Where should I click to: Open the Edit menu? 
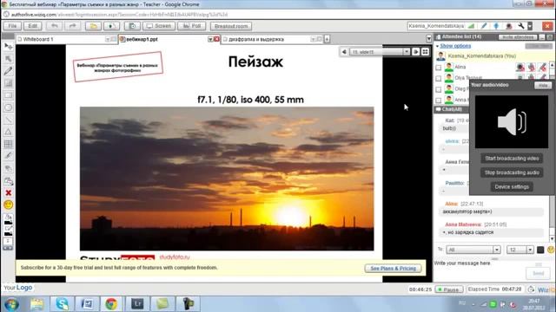[x=33, y=26]
